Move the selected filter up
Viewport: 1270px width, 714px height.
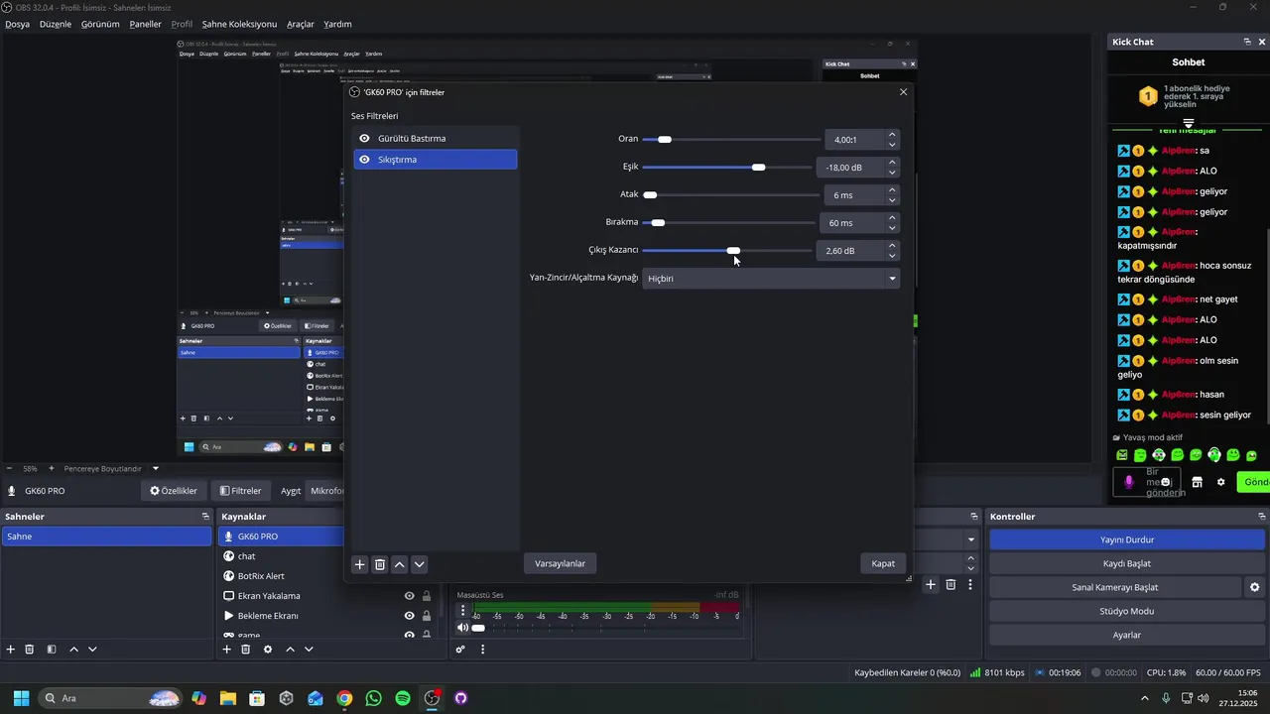(400, 564)
